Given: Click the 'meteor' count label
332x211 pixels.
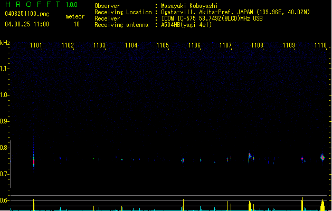Looking at the screenshot, I should coord(75,16).
